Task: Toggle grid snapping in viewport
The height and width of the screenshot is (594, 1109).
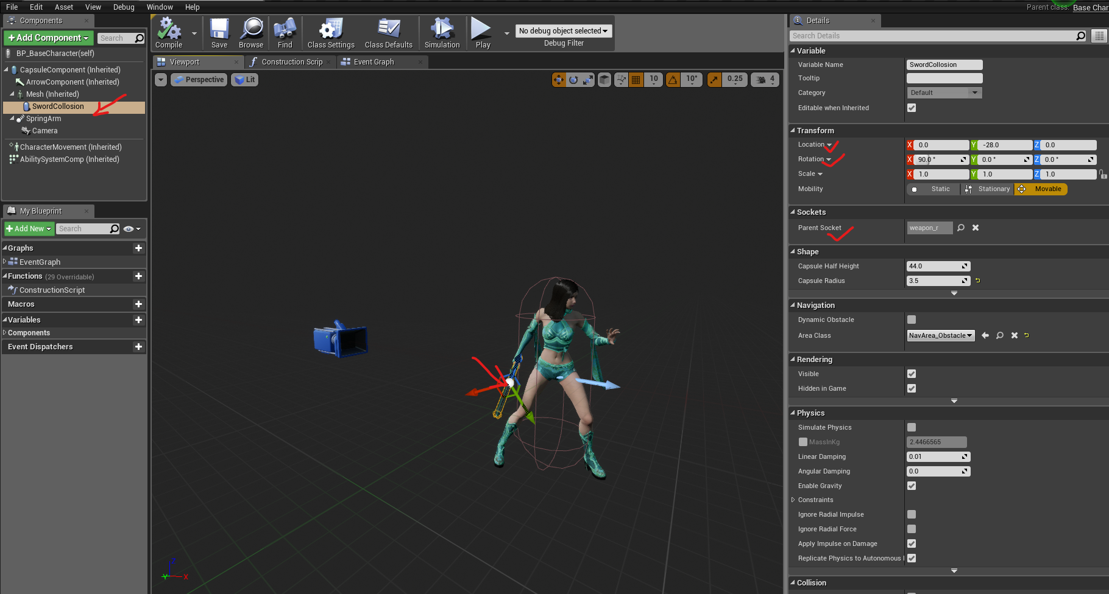Action: 636,80
